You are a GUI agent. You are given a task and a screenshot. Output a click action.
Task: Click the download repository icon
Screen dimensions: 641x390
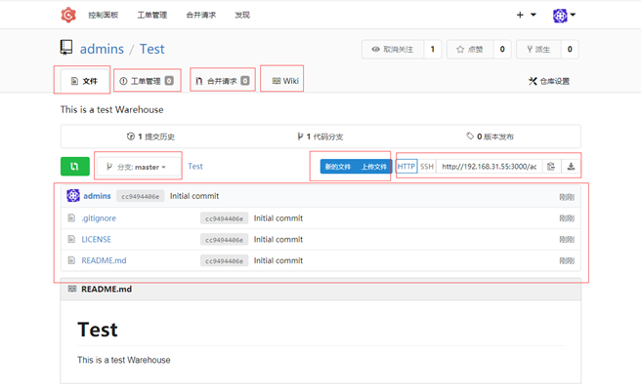(571, 167)
